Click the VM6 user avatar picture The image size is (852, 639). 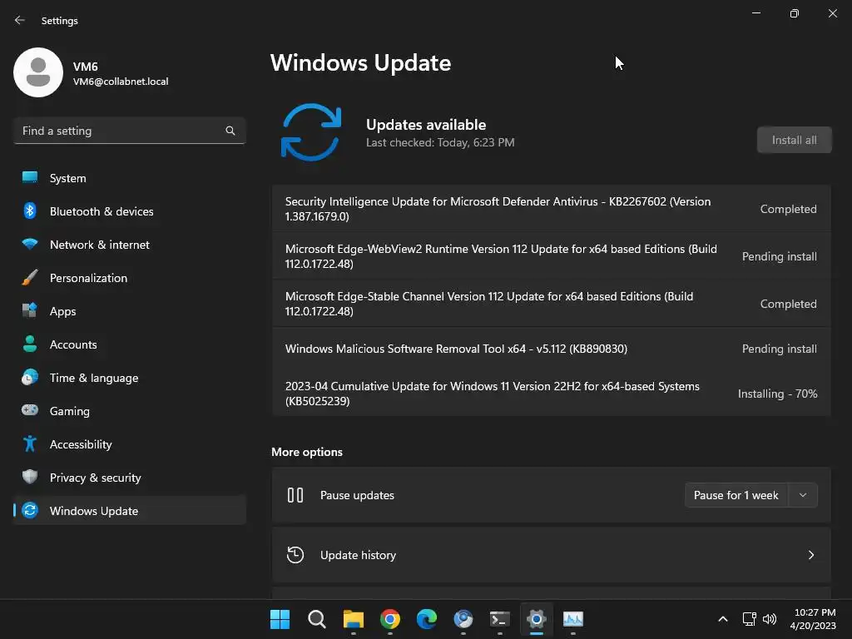[x=38, y=72]
